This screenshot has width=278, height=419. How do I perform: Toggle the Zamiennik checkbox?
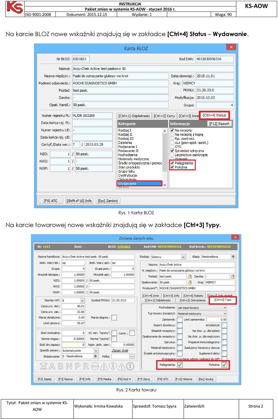coord(180,320)
